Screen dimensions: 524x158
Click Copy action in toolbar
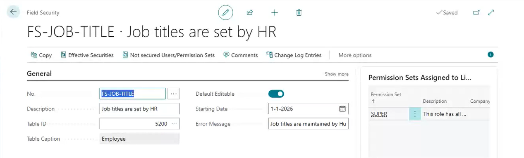(41, 55)
